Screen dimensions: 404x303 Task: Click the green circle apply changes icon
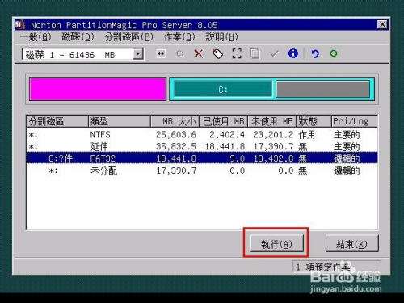pyautogui.click(x=334, y=53)
